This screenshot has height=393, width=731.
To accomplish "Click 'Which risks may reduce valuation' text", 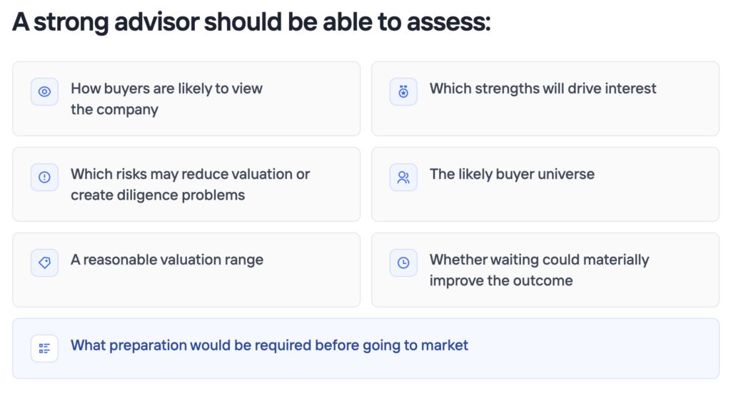I will click(x=190, y=174).
